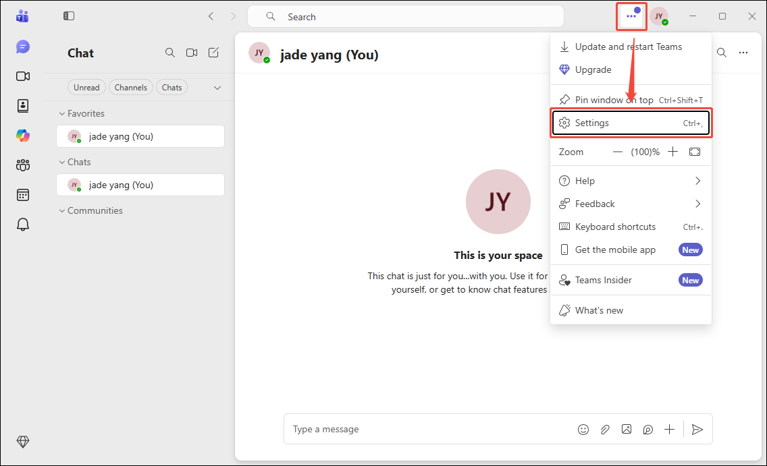Open jade yang (You) under Favorites

tap(140, 136)
